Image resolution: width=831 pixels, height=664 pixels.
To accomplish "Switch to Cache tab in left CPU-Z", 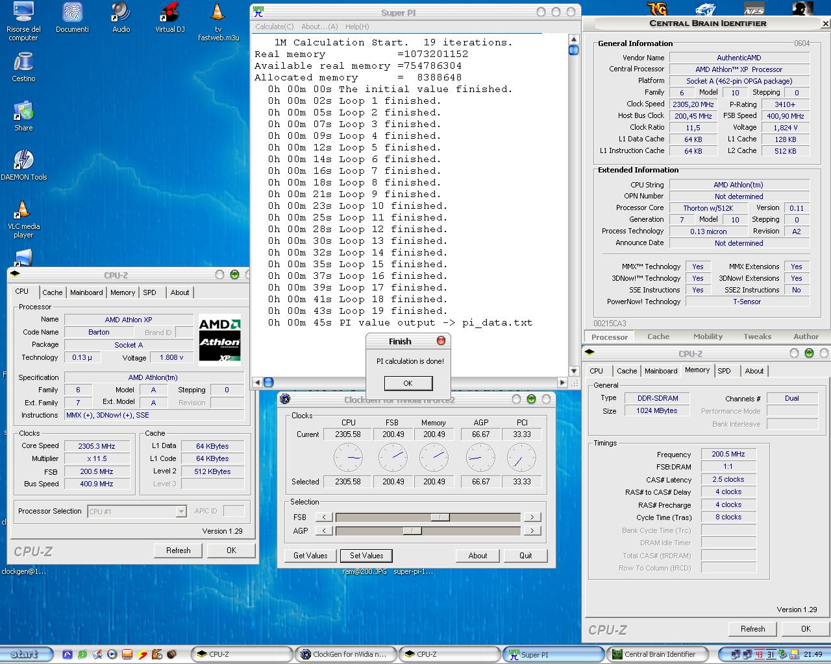I will [53, 292].
